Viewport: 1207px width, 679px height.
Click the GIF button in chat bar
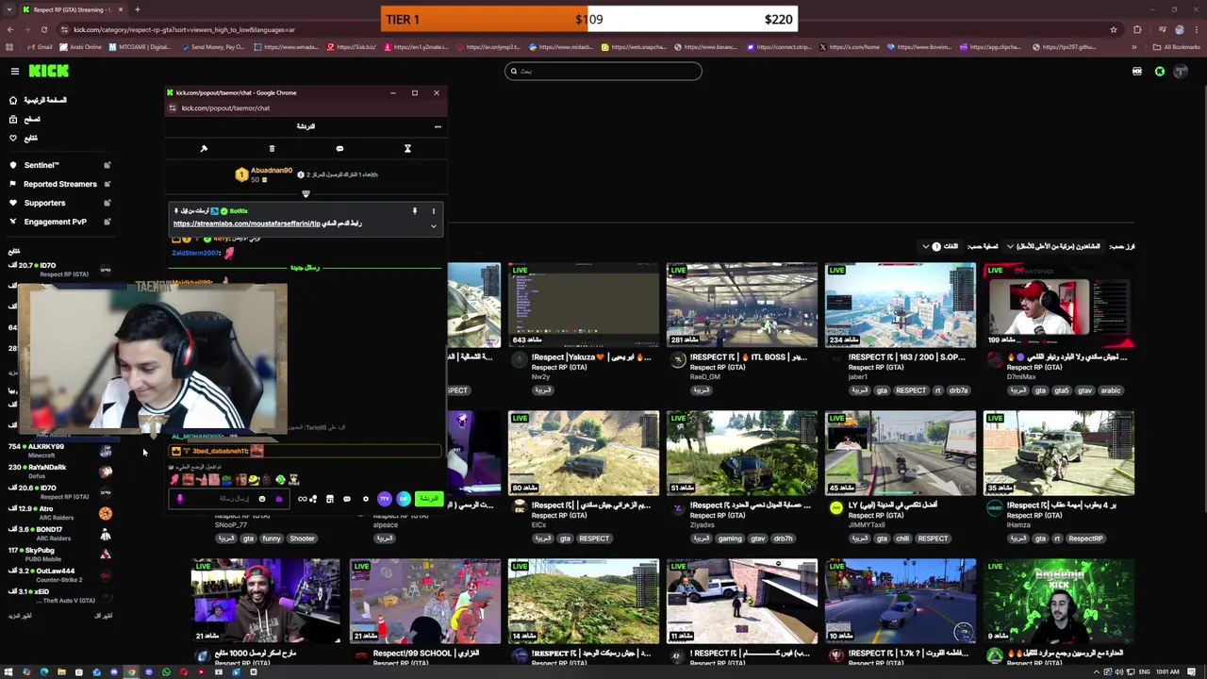[404, 499]
